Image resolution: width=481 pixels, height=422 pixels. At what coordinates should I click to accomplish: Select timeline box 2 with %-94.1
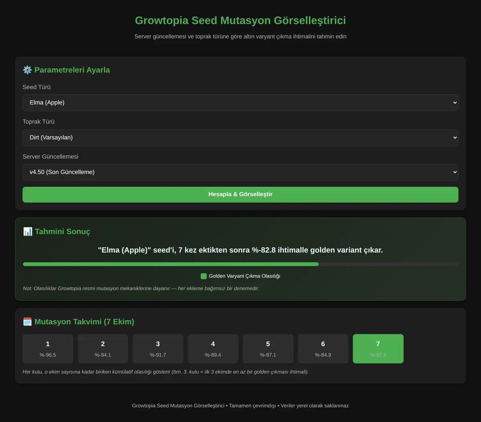pyautogui.click(x=103, y=349)
